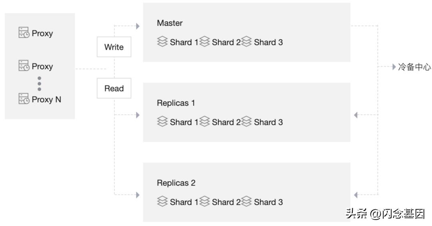Click the Master Shard 2 layers icon
The height and width of the screenshot is (226, 432).
[x=205, y=42]
